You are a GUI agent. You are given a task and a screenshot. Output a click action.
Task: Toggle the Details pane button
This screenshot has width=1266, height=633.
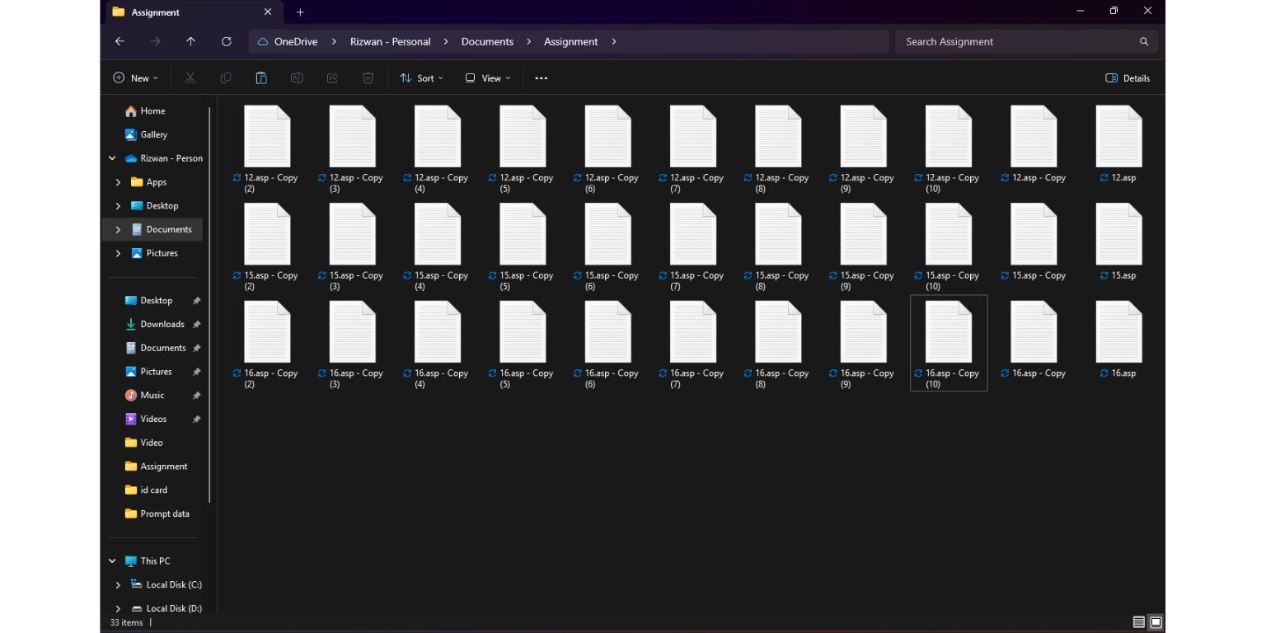(x=1128, y=78)
